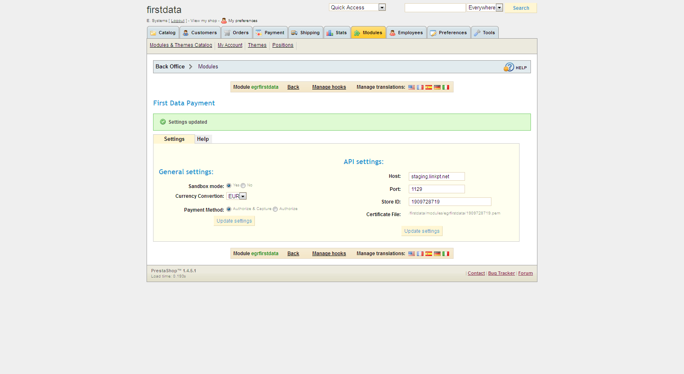Viewport: 684px width, 374px height.
Task: Open the Quick Access dropdown
Action: point(357,7)
